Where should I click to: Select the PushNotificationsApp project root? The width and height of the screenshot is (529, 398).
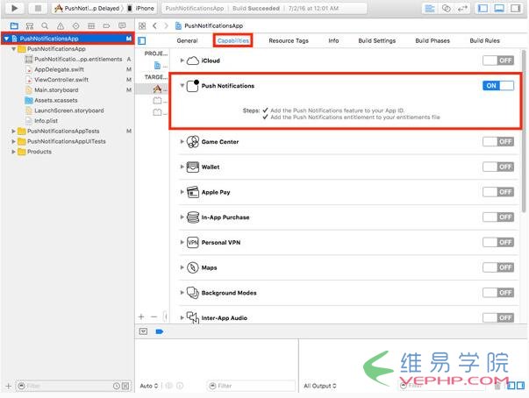coord(68,39)
